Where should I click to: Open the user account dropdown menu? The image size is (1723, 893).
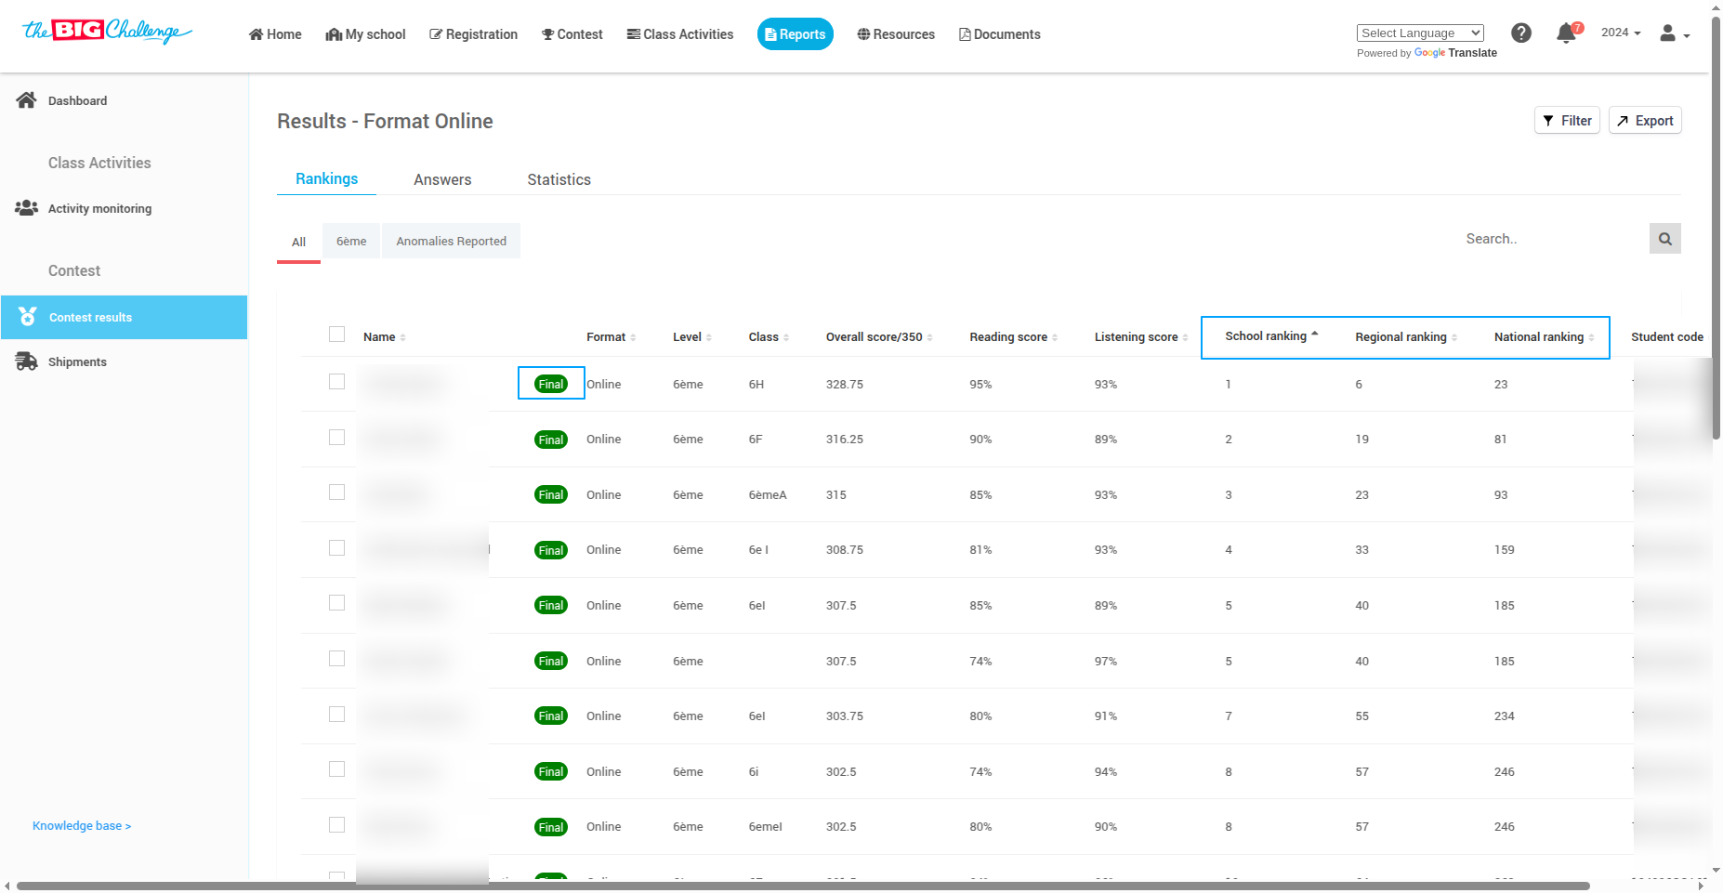click(1674, 34)
